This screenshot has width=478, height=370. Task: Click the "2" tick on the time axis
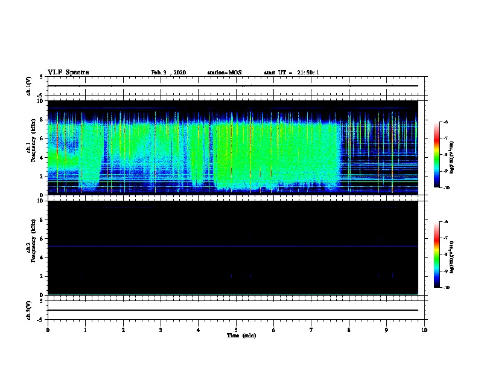[123, 330]
